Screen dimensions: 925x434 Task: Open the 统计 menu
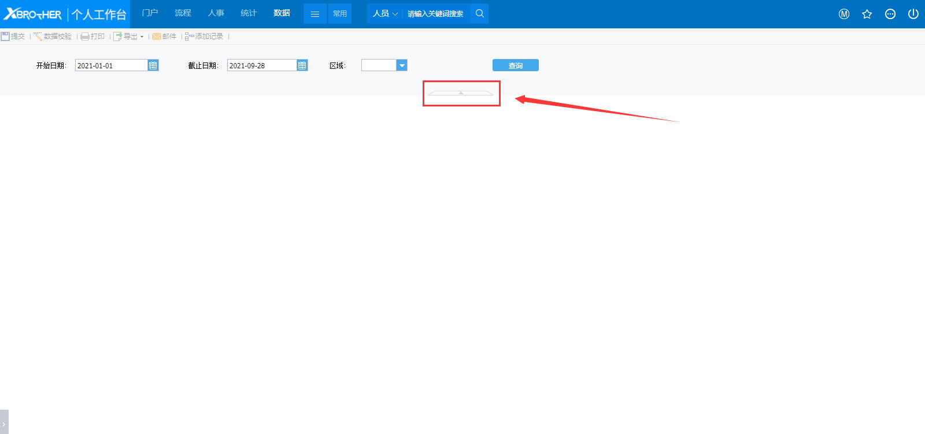tap(249, 13)
